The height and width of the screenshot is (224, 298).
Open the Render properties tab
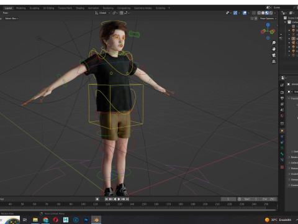[x=282, y=93]
